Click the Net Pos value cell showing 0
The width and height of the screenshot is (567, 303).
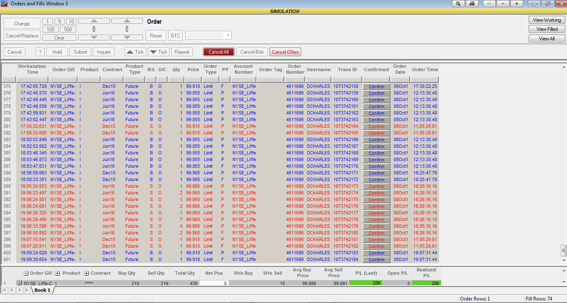click(214, 283)
